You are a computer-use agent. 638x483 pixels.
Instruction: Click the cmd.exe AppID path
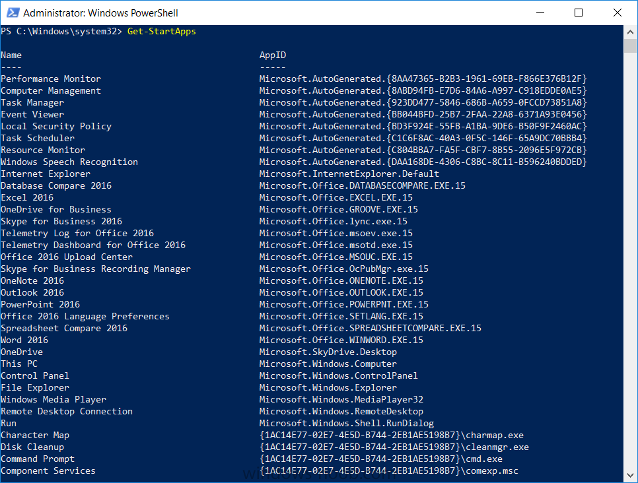(x=381, y=459)
